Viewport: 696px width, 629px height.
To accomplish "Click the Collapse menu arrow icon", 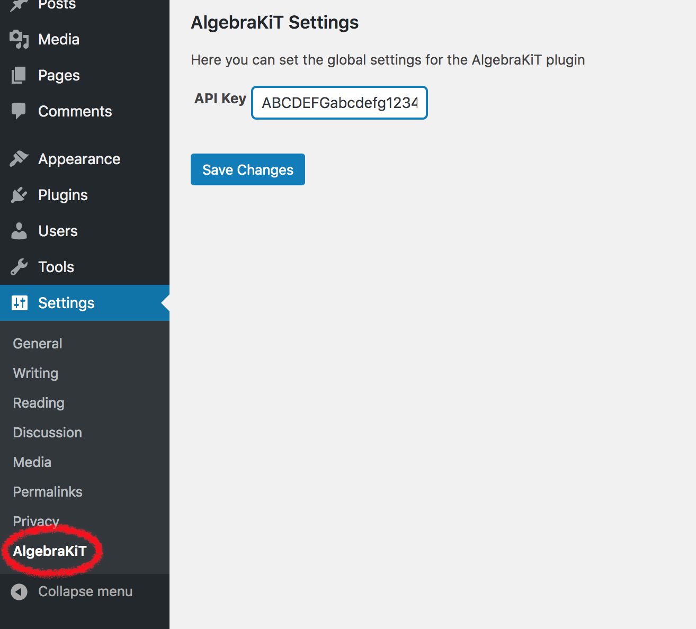I will point(19,591).
